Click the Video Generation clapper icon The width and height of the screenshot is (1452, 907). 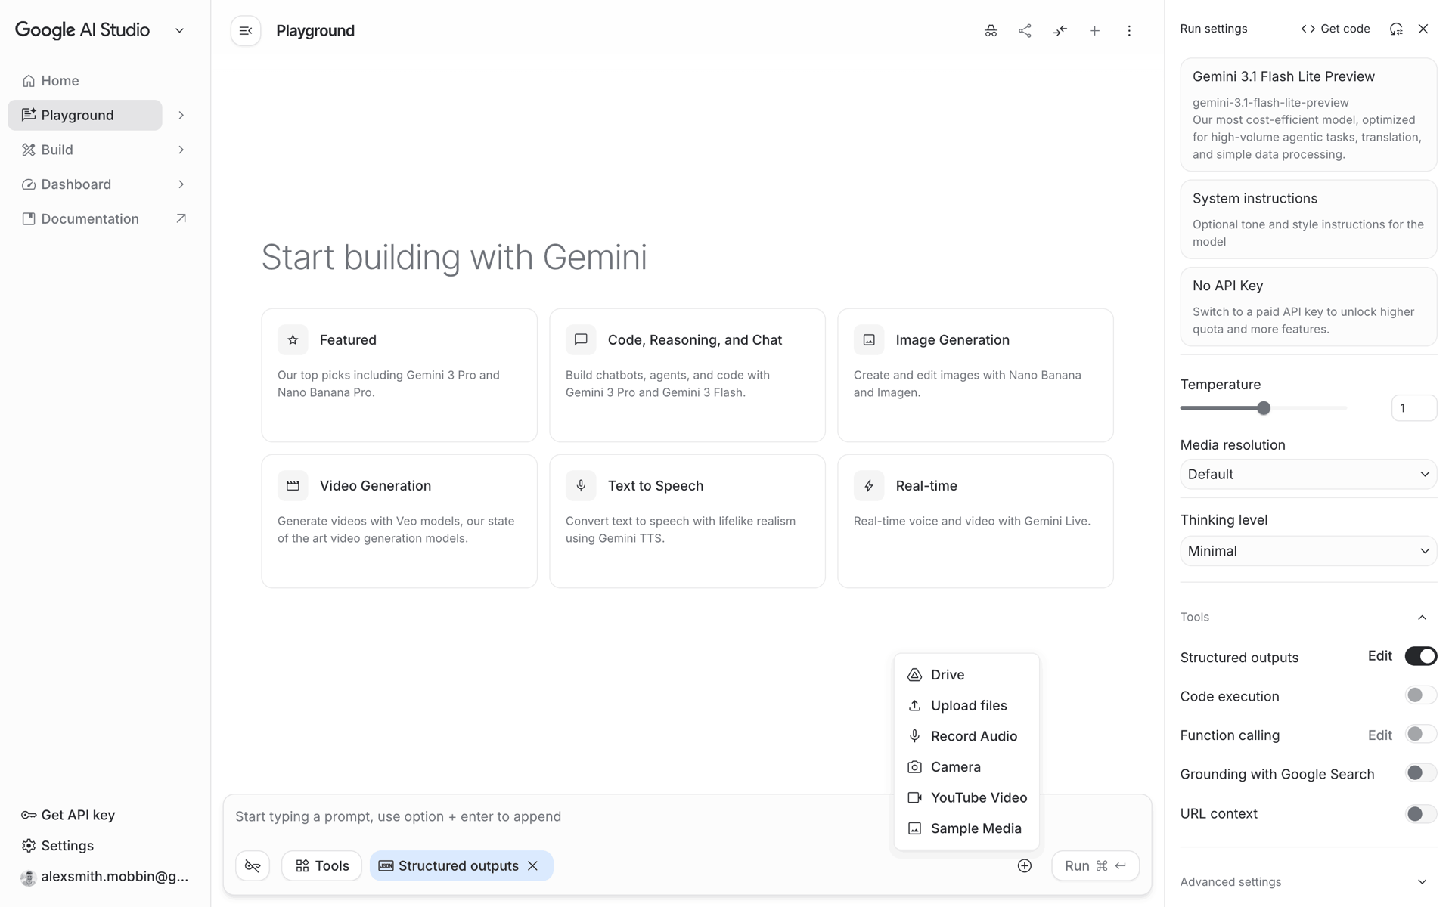tap(293, 486)
